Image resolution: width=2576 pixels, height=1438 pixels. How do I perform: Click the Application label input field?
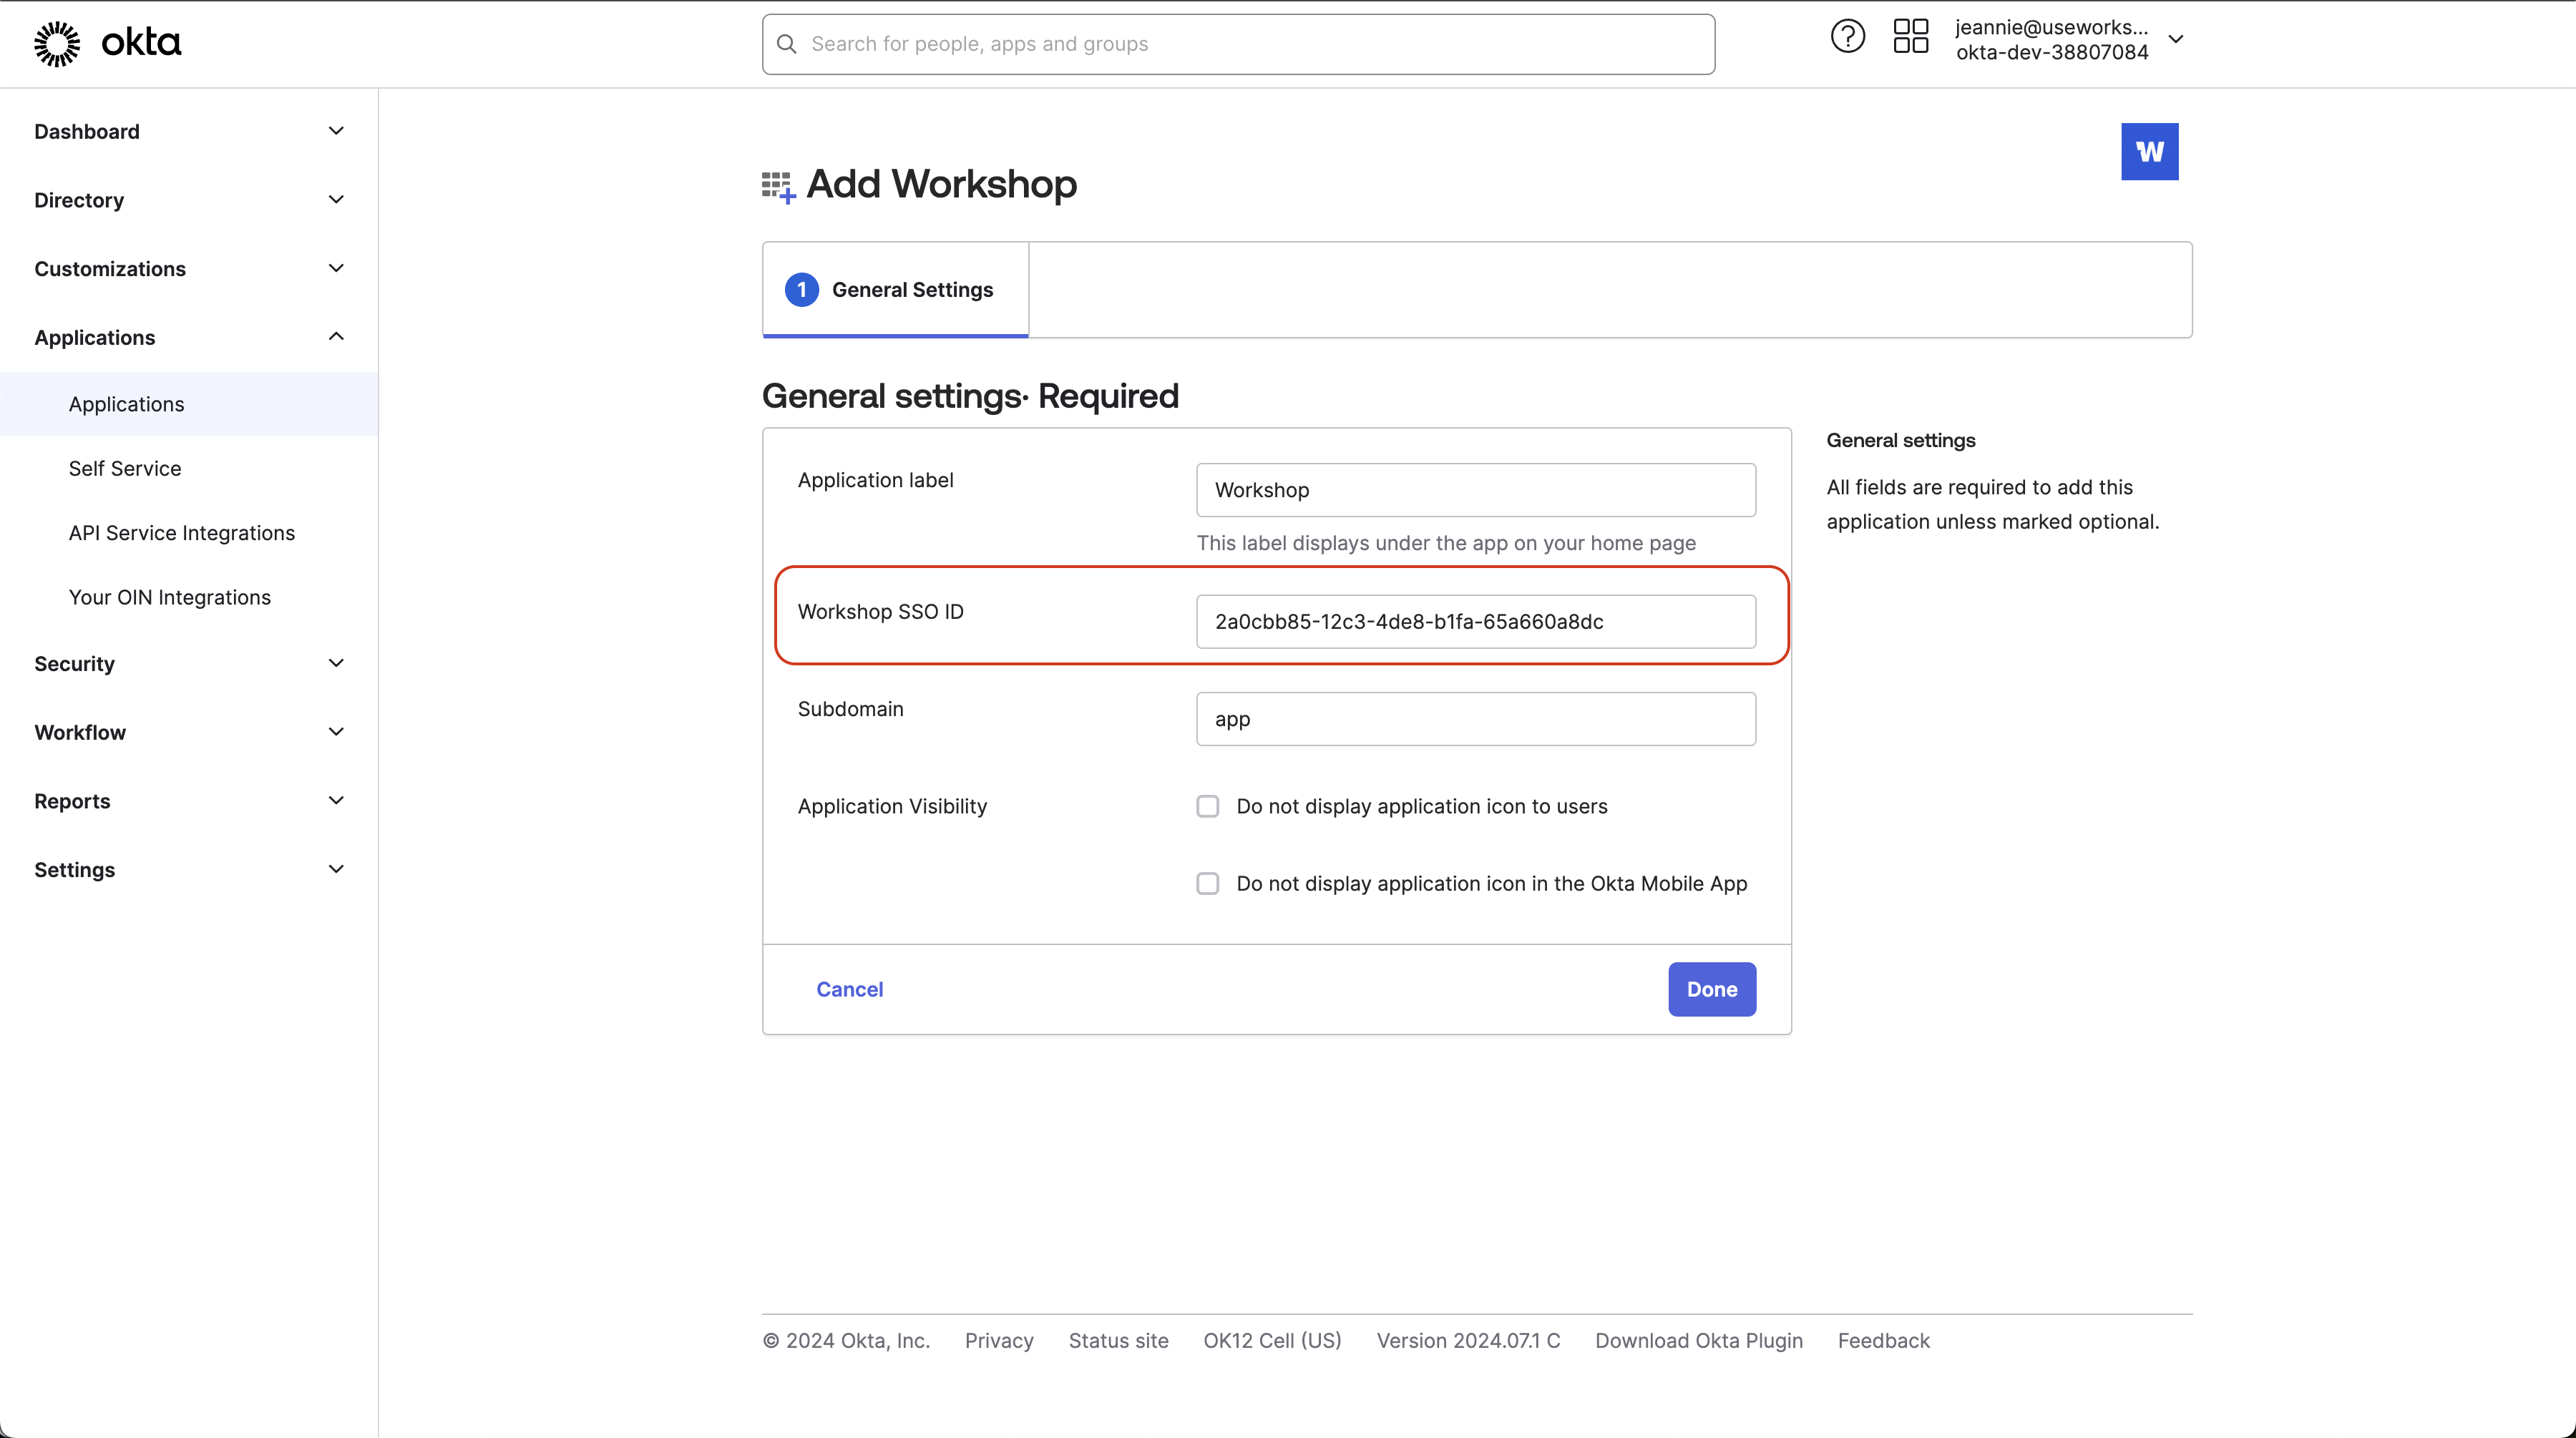coord(1476,490)
